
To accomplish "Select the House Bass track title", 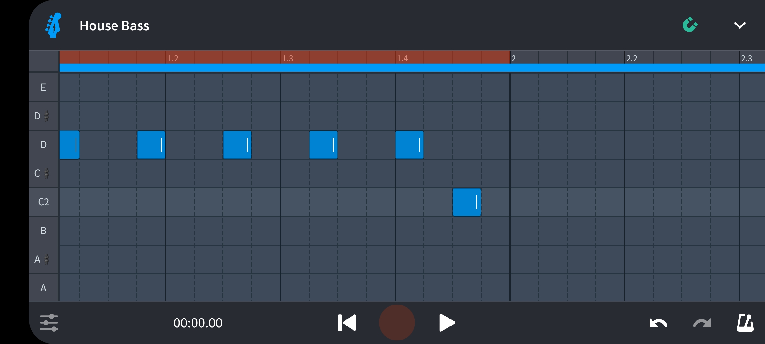I will (114, 25).
